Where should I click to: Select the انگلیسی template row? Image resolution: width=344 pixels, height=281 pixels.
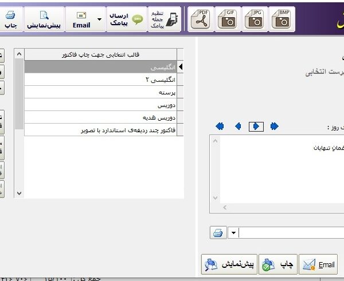[x=100, y=67]
